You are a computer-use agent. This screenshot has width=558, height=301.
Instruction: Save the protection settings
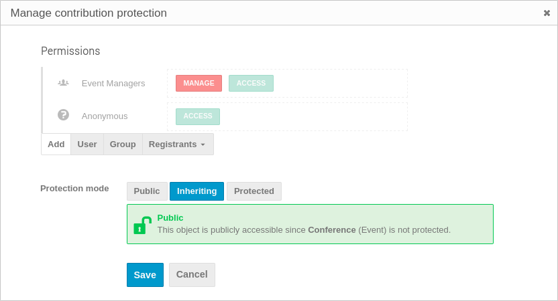point(145,275)
